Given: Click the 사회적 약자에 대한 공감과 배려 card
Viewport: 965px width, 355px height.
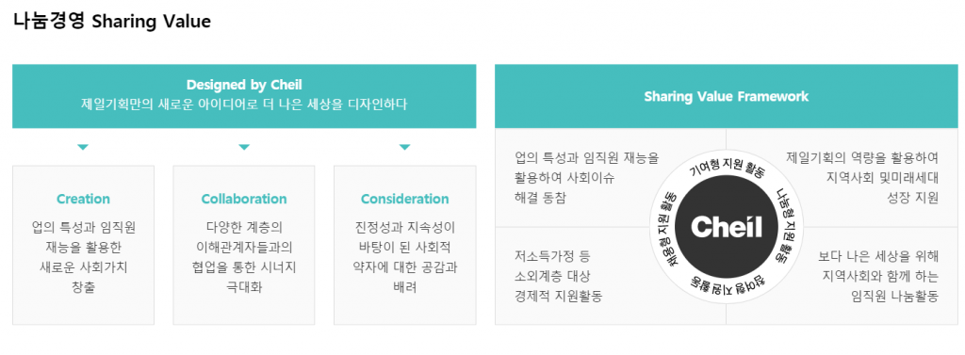Looking at the screenshot, I should [x=405, y=245].
